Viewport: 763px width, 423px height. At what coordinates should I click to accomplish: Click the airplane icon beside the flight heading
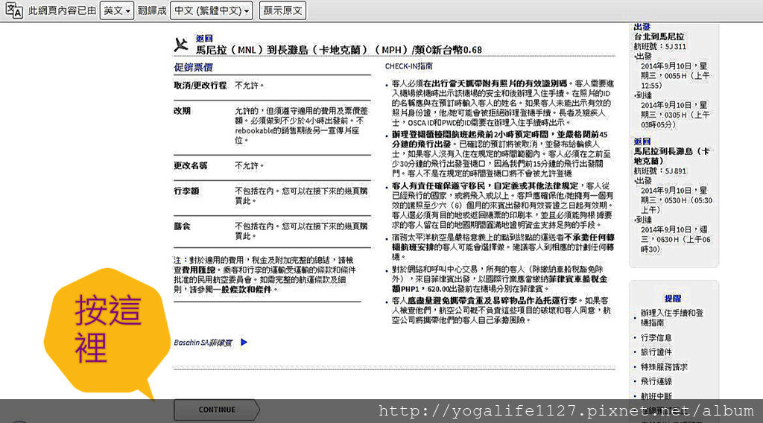pyautogui.click(x=181, y=45)
